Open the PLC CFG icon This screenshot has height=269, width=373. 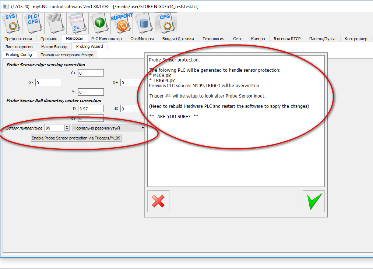coord(33,23)
